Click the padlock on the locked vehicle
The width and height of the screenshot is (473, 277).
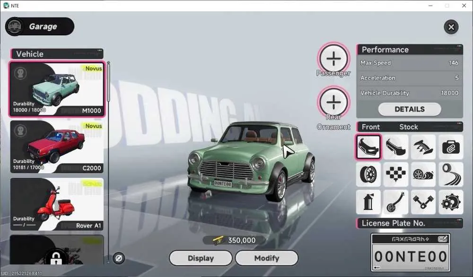56,258
